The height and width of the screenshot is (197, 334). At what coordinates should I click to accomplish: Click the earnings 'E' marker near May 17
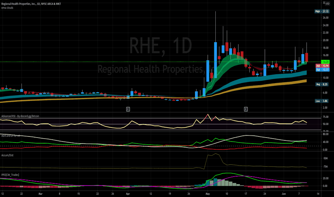[246, 109]
